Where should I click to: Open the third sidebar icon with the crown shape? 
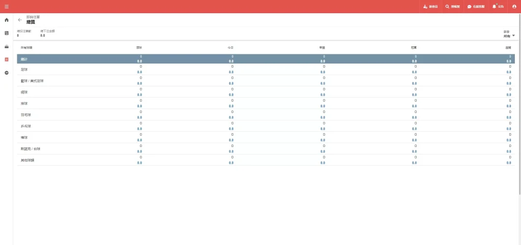7,46
